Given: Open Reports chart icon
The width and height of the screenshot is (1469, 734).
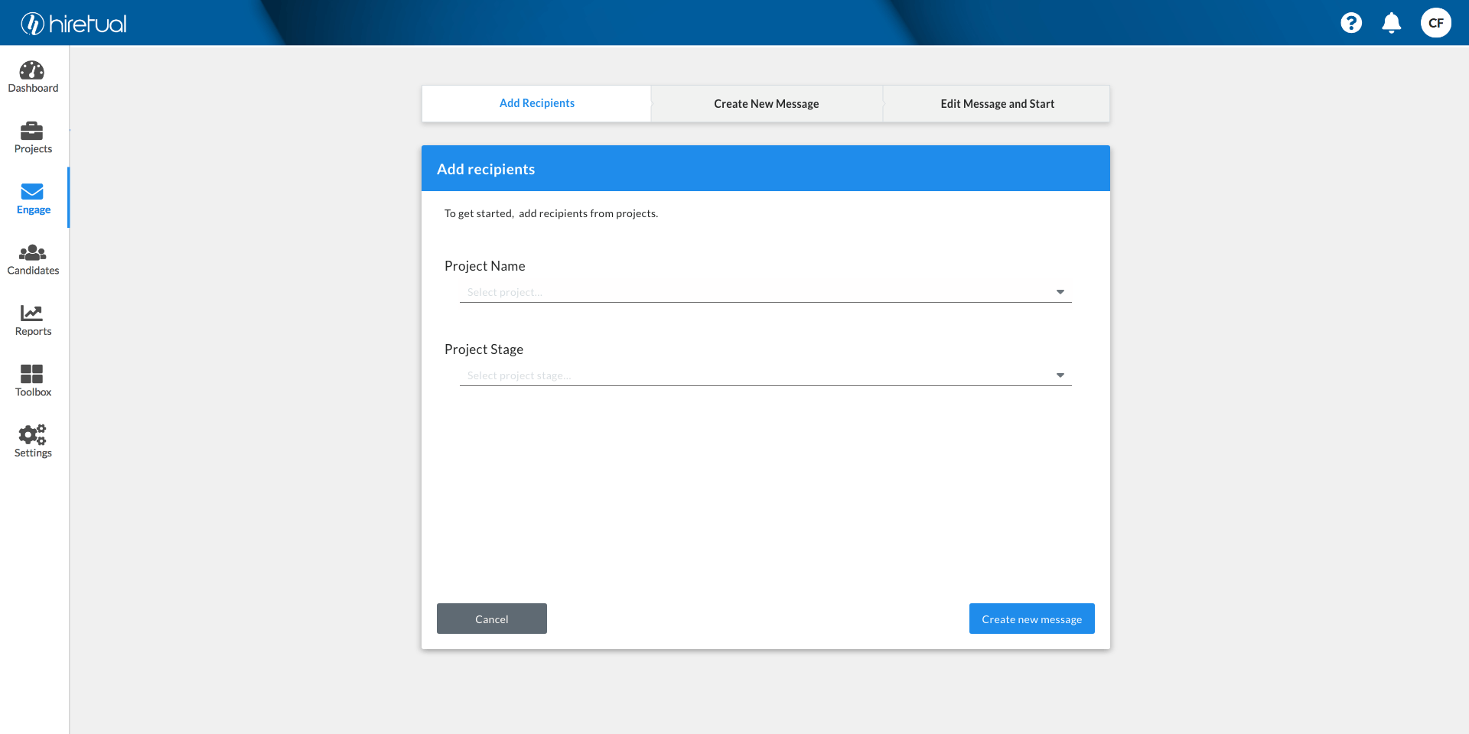Looking at the screenshot, I should coord(31,313).
